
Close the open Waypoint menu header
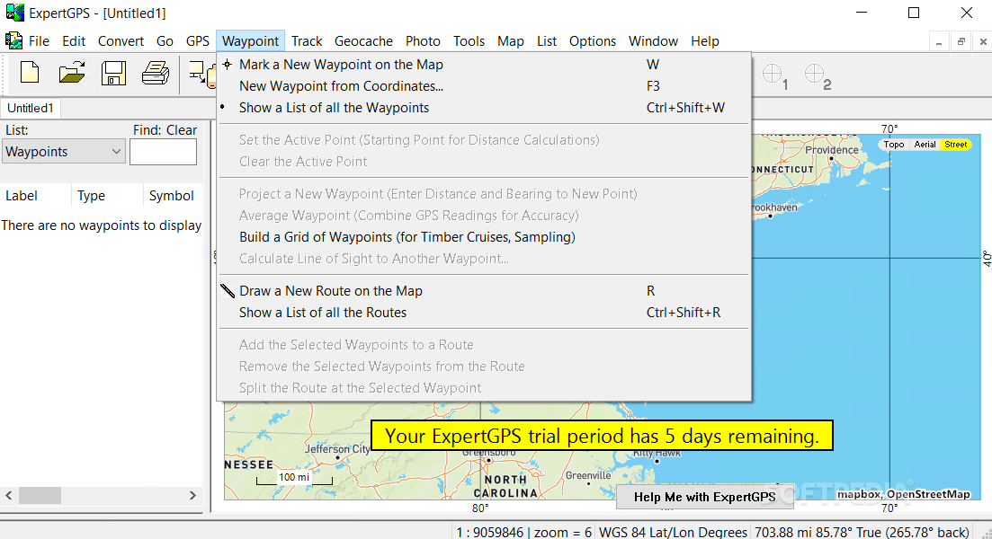pyautogui.click(x=250, y=41)
